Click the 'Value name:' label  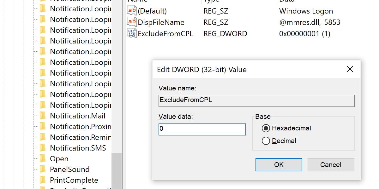point(177,88)
